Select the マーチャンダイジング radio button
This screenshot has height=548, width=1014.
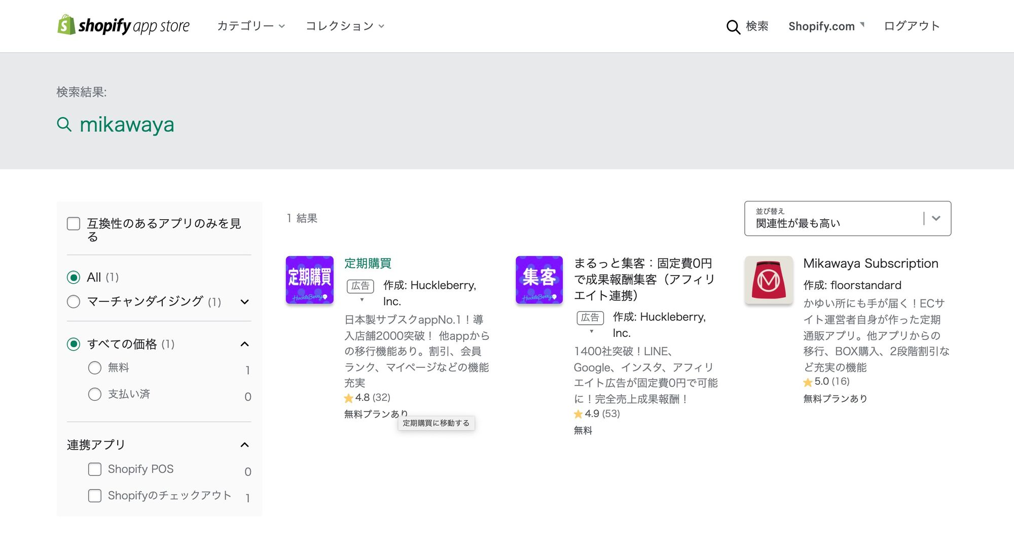[x=73, y=301]
